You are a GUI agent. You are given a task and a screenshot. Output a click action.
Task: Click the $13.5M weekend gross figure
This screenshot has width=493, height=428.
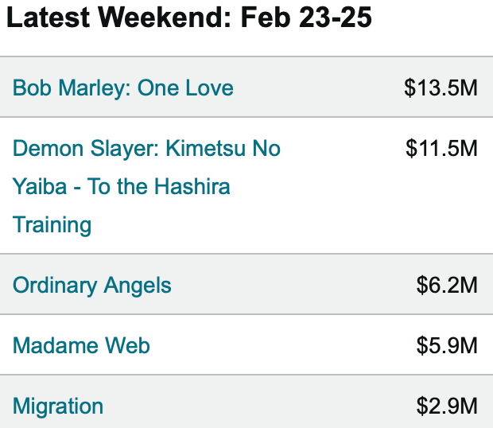[x=441, y=88]
